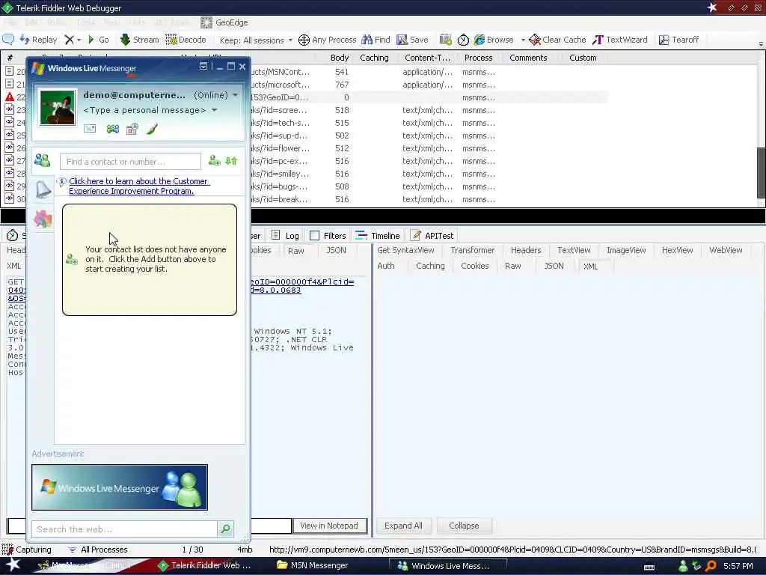Screen dimensions: 766x575
Task: Click the sessions list vertical scrollbar
Action: [761, 174]
